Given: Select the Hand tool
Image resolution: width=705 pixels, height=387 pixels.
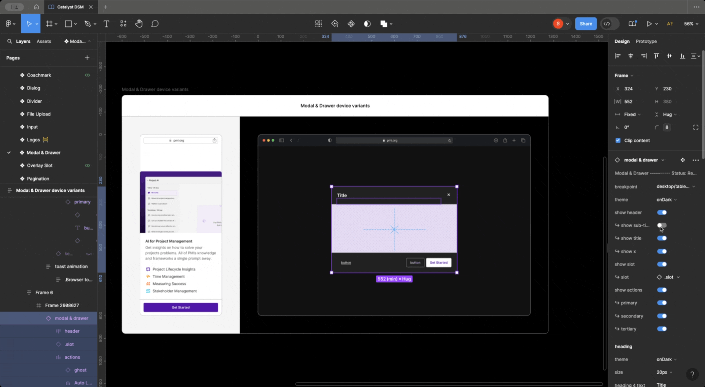Looking at the screenshot, I should (139, 23).
